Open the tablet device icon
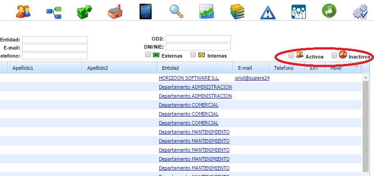Viewport: 374px width, 176px height. 145,11
